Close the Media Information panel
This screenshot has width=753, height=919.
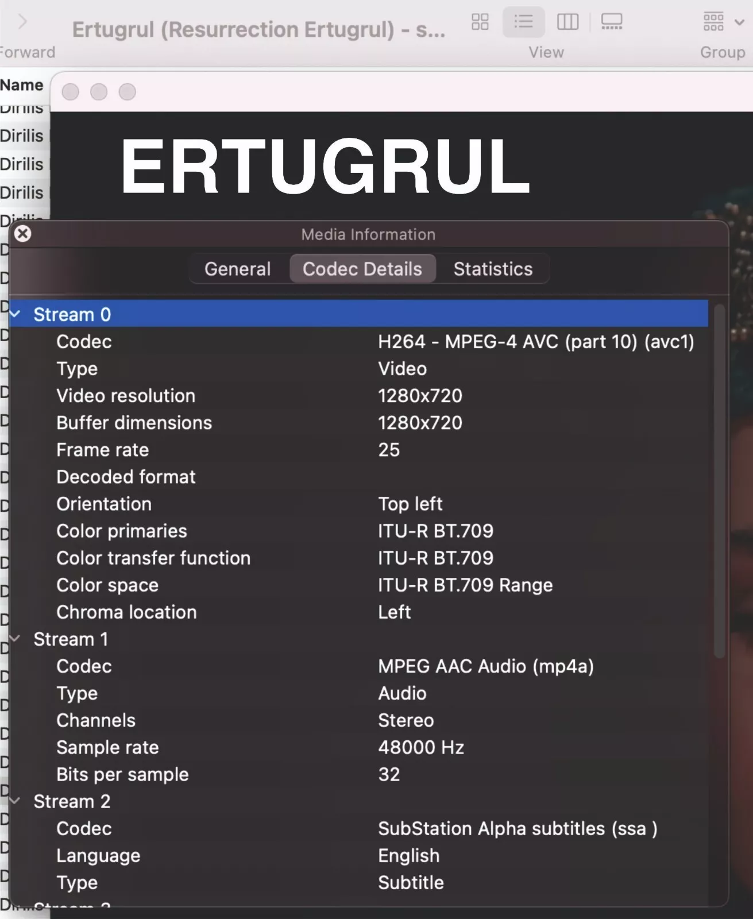coord(22,234)
